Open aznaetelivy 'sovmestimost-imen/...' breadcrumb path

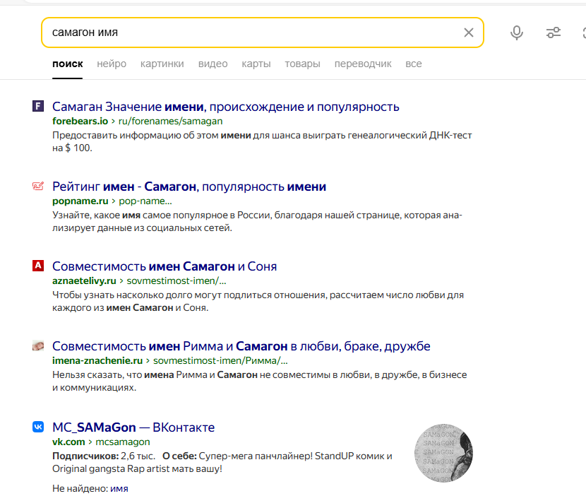[x=177, y=281]
